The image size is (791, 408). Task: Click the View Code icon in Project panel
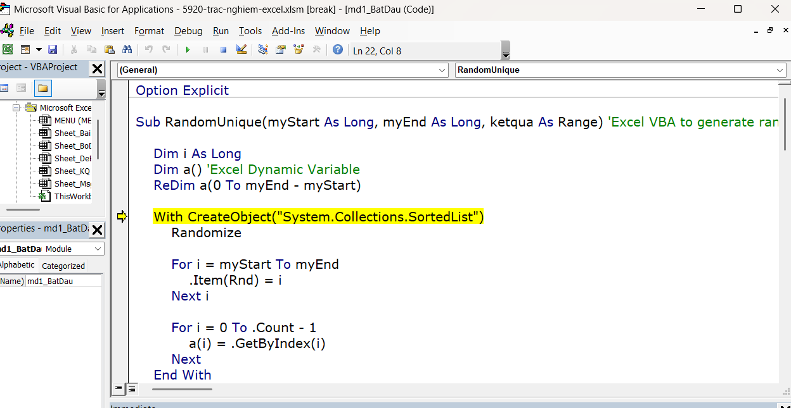click(x=4, y=88)
